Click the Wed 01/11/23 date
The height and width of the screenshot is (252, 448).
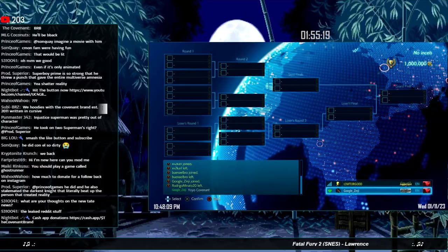[x=431, y=206]
